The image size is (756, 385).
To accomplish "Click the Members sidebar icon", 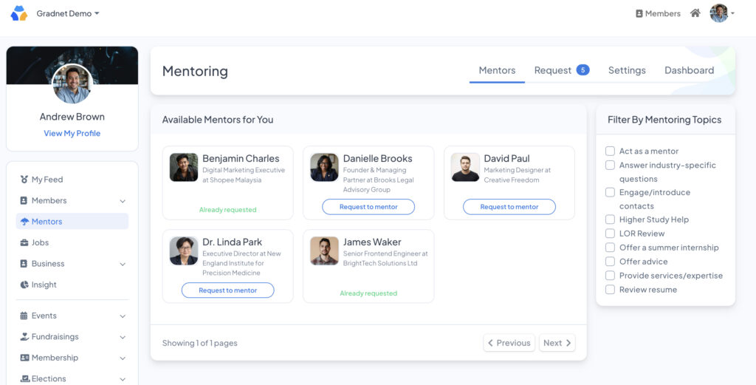I will (24, 200).
